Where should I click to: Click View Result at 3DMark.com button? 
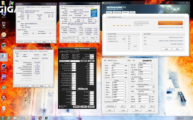click(x=170, y=23)
